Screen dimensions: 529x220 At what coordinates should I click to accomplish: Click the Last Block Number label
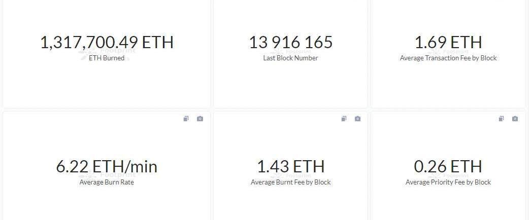point(290,58)
